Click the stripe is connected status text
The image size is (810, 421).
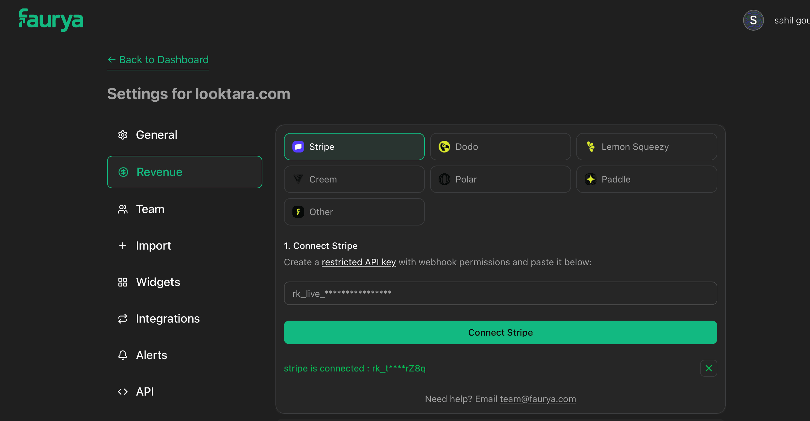355,369
